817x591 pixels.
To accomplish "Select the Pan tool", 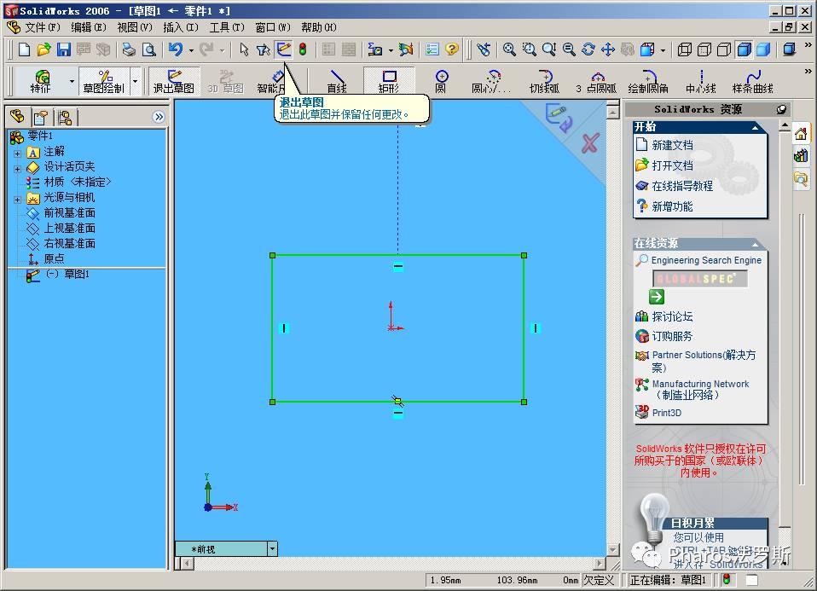I will [607, 49].
